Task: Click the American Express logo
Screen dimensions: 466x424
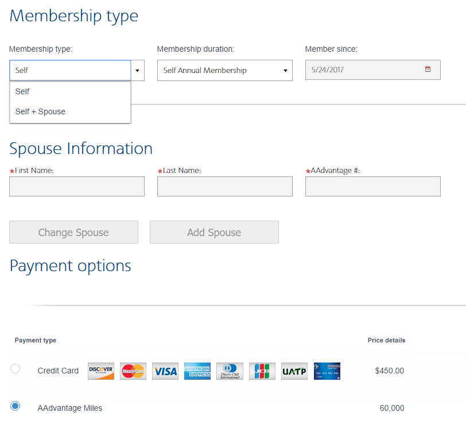Action: 197,371
